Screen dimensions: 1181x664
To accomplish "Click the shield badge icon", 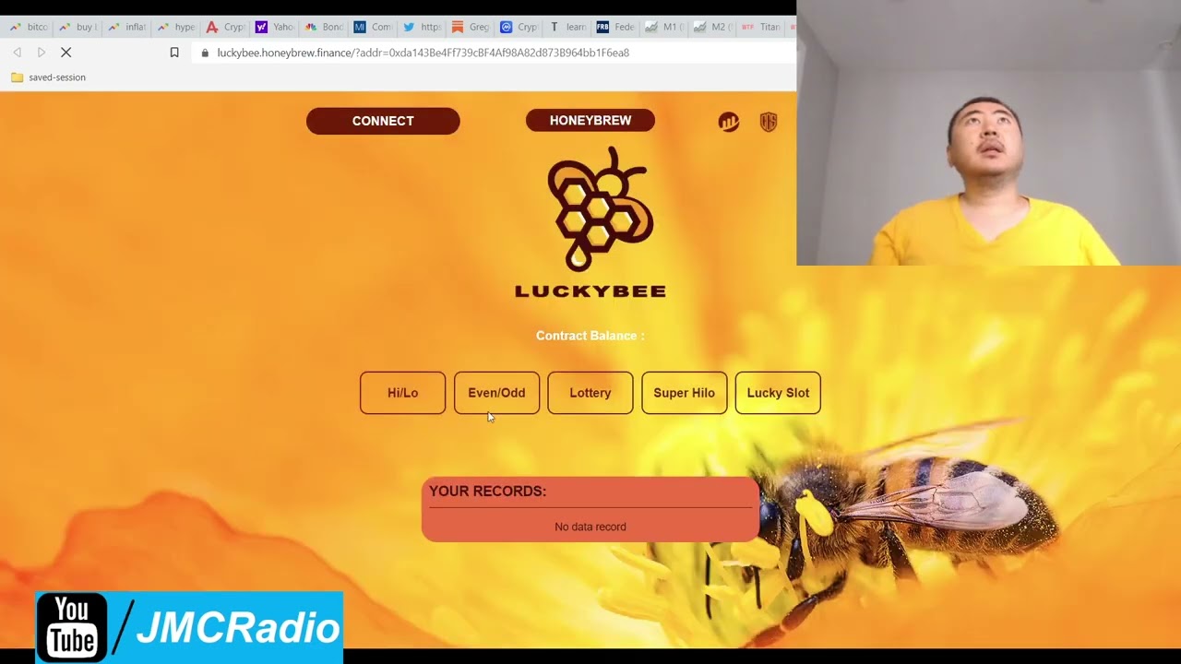I will tap(769, 122).
